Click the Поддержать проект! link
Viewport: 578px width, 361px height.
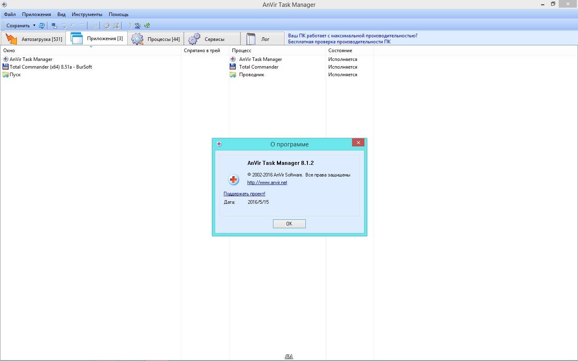[244, 194]
